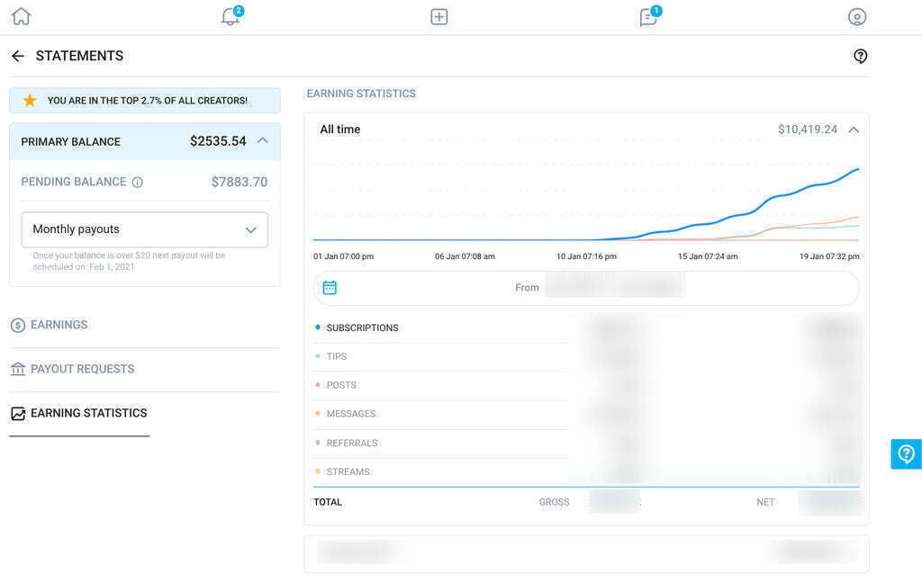Select the Earning Statistics tab
This screenshot has width=922, height=583.
(88, 413)
